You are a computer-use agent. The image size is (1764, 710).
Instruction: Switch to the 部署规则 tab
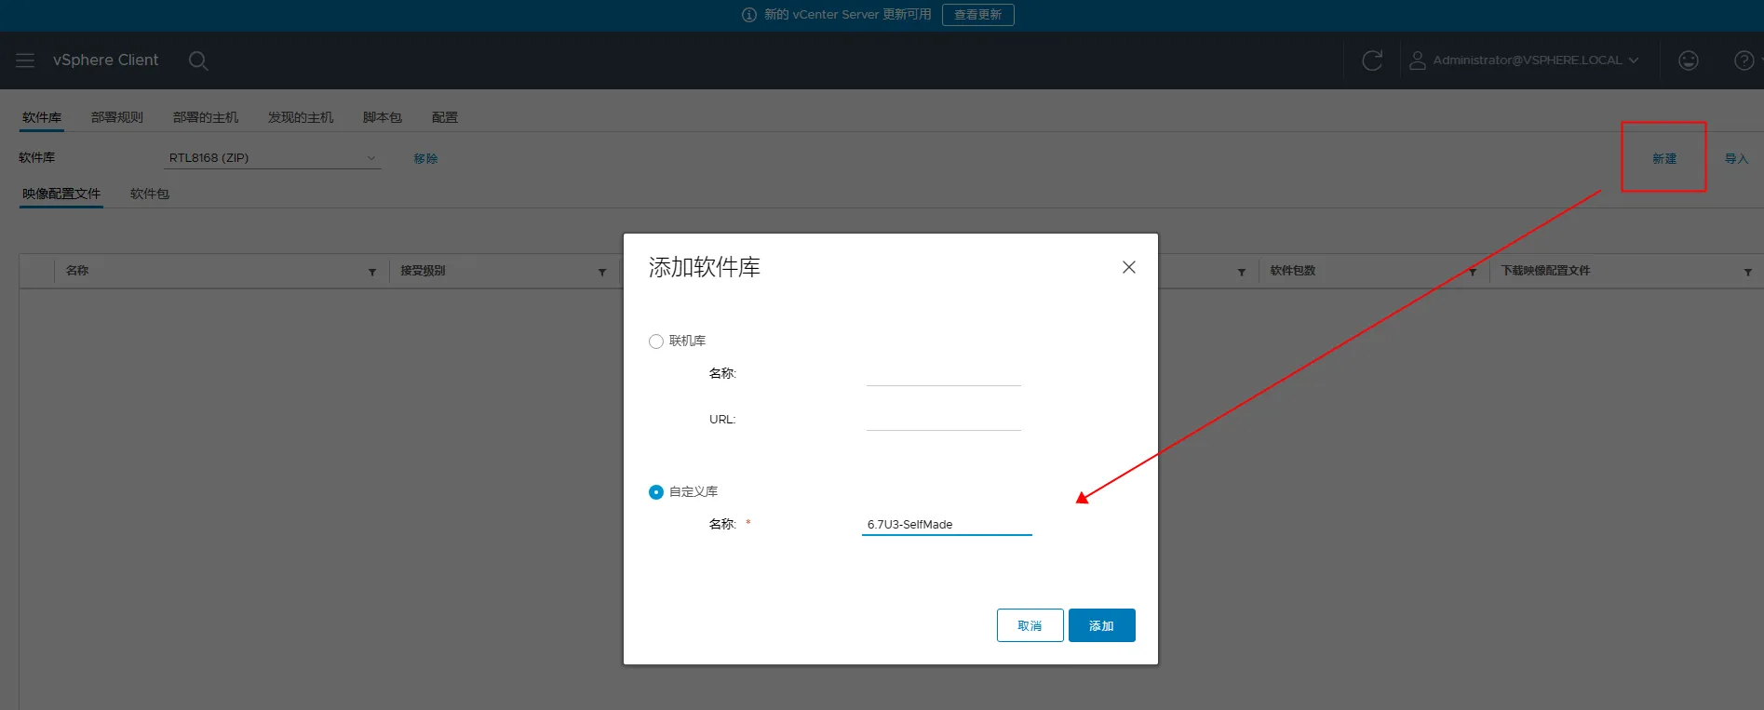click(117, 117)
